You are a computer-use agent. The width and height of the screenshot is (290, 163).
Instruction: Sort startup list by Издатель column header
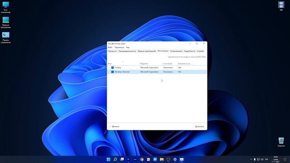click(x=151, y=63)
